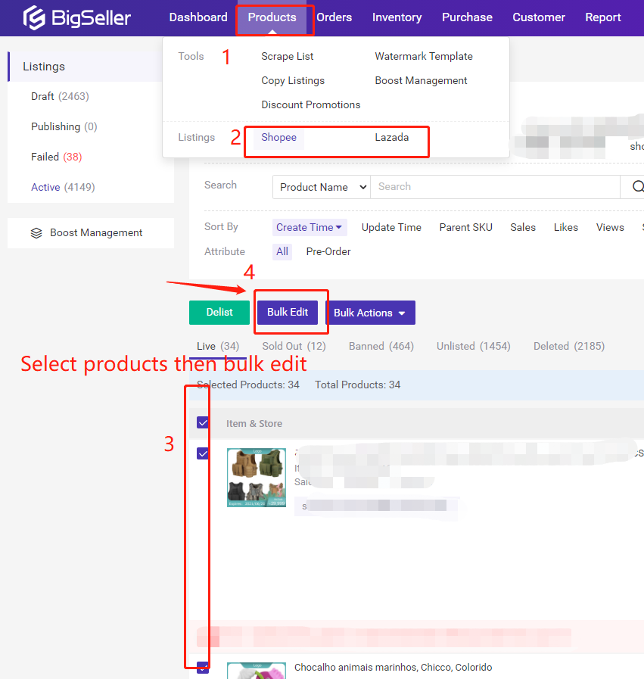The width and height of the screenshot is (644, 679).
Task: Choose Discount Promotions in the dropdown
Action: [311, 104]
